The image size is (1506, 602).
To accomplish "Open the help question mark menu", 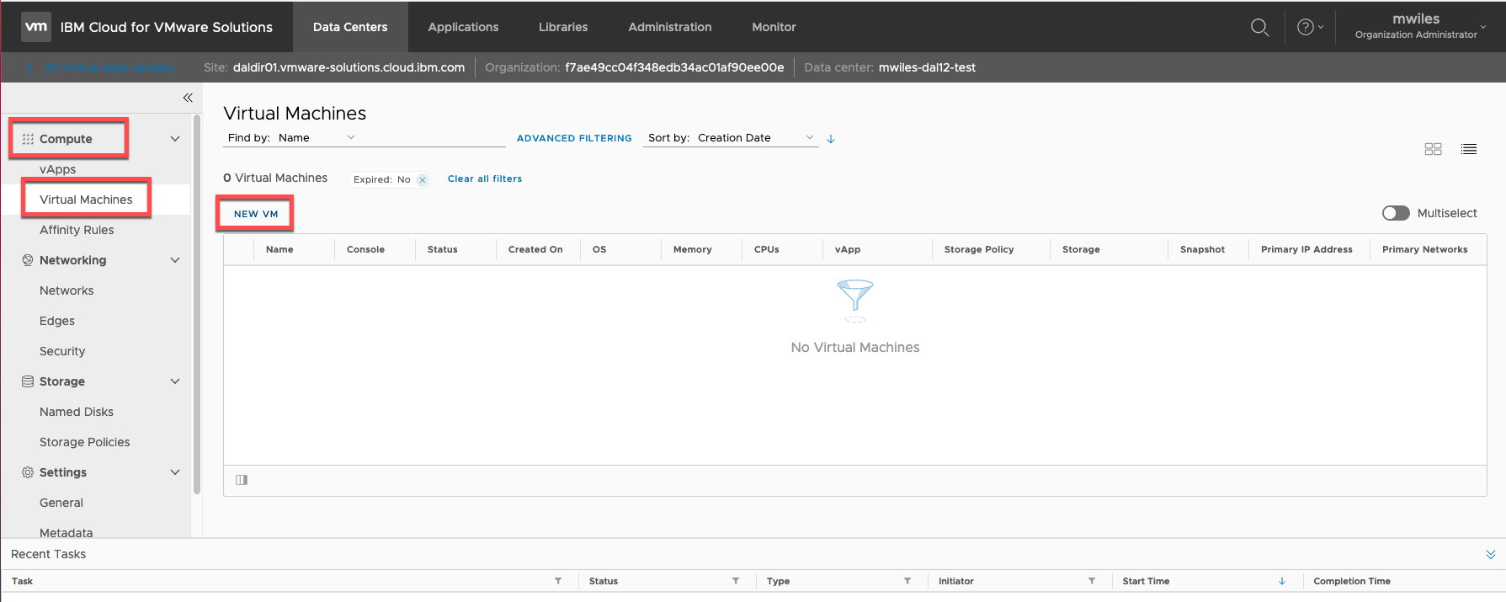I will 1309,27.
